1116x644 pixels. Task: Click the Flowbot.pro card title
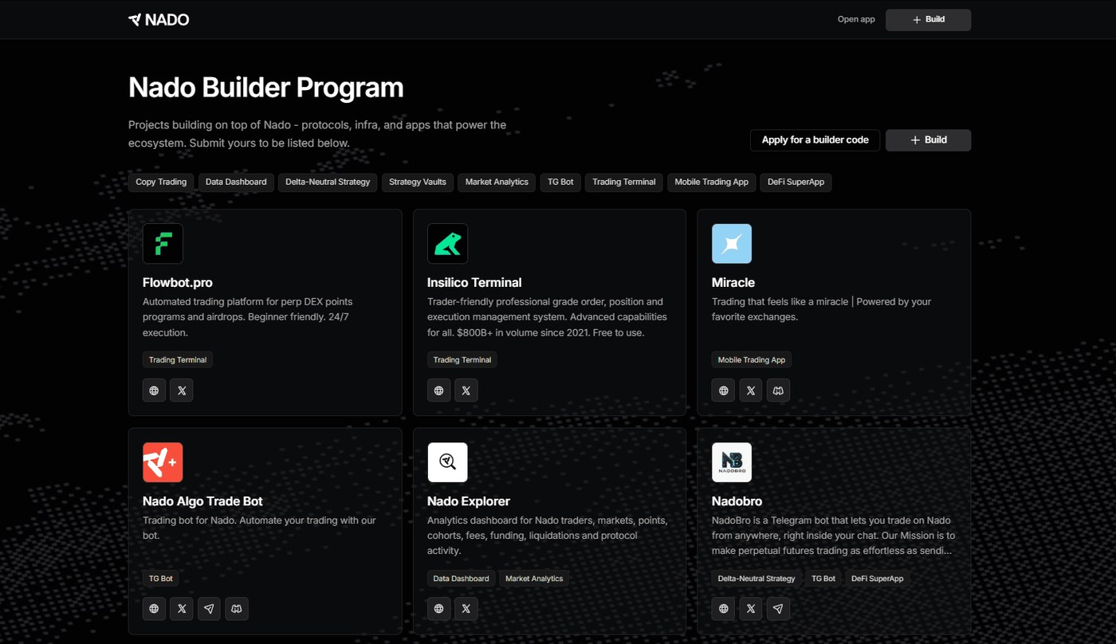(x=178, y=282)
